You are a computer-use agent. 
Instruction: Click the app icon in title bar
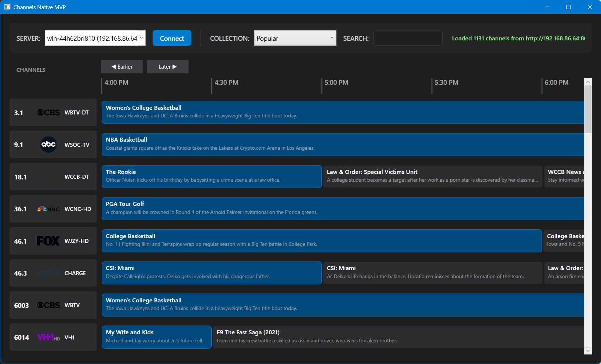click(x=7, y=7)
